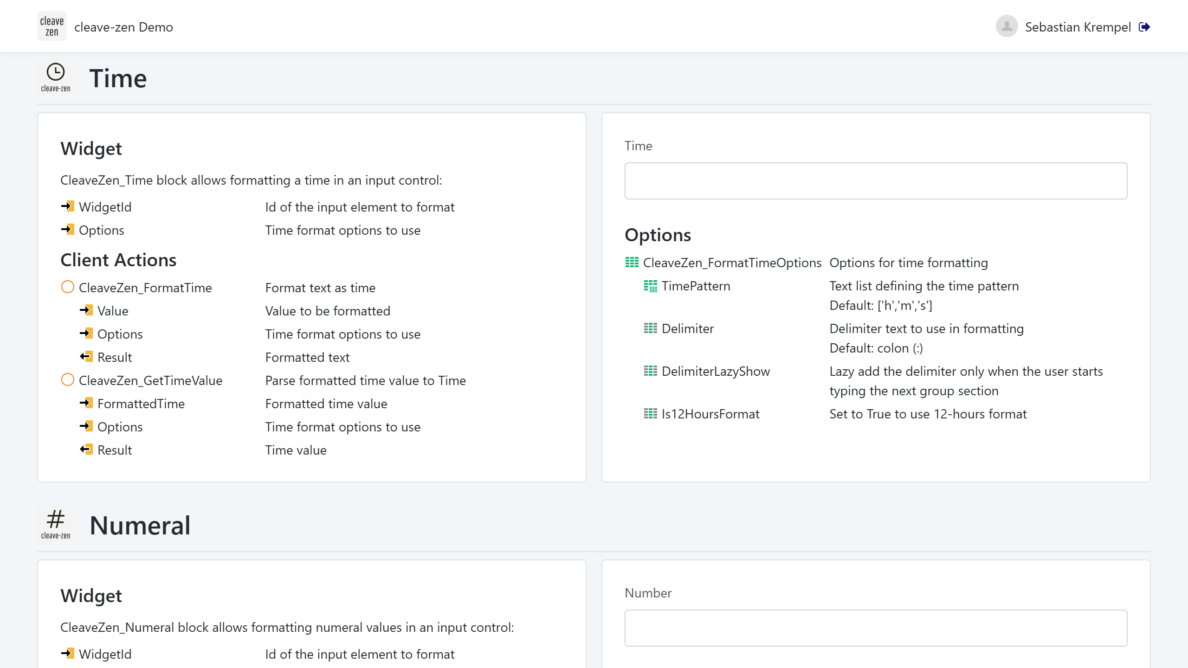
Task: Click the CleaveZen_GetTimeValue orange circle icon
Action: (x=68, y=380)
